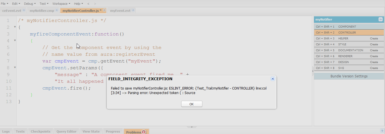The width and height of the screenshot is (385, 134).
Task: Select the CONTROLLER bundle item
Action: tap(349, 33)
